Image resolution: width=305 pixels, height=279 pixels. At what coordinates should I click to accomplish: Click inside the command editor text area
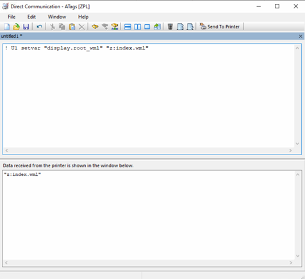(x=149, y=96)
